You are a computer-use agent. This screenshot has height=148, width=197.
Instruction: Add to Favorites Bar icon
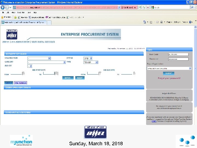15,17
